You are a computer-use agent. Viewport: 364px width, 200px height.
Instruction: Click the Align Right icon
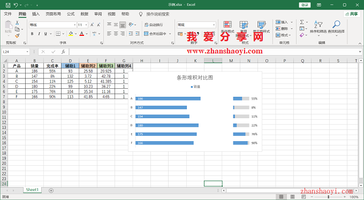click(123, 34)
